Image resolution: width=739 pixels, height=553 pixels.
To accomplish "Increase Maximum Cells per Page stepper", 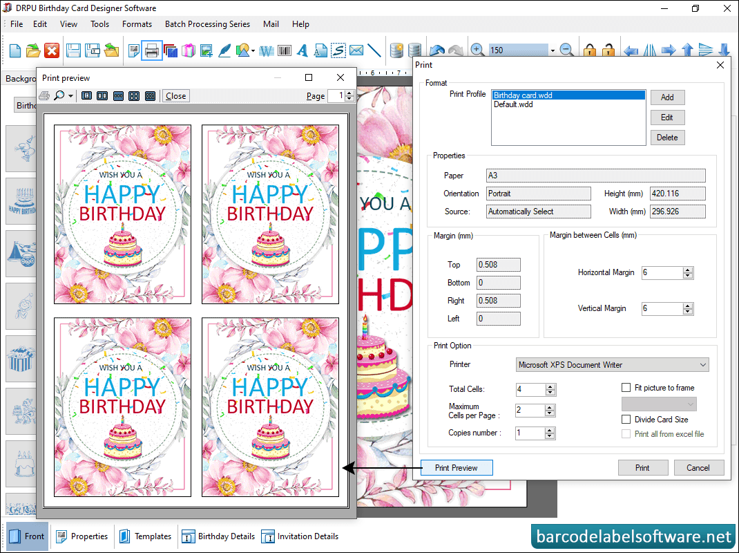I will tap(550, 408).
